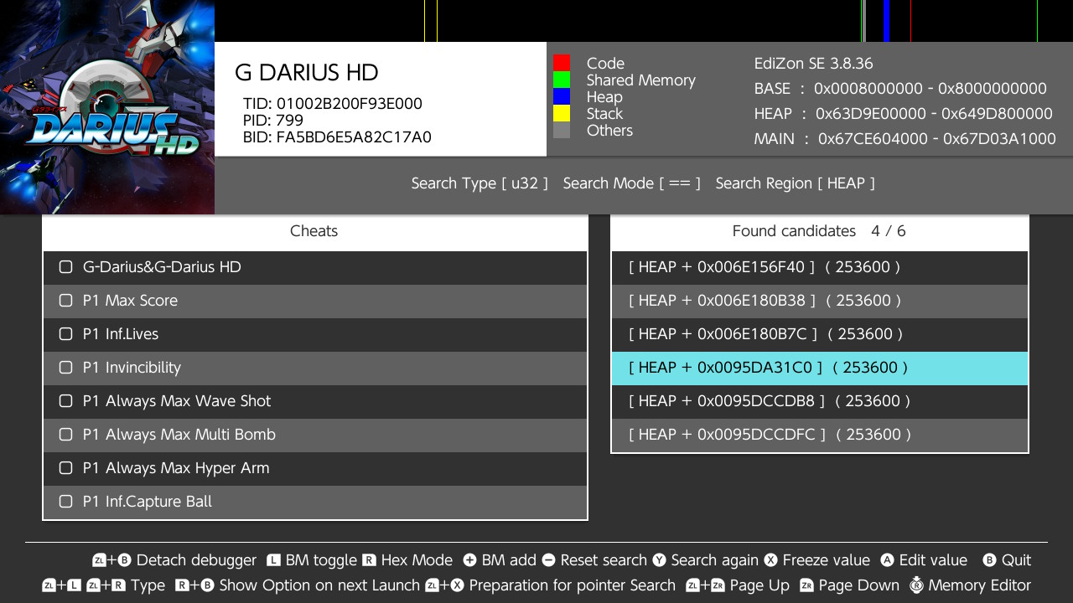The image size is (1073, 603).
Task: Click the HEAP address range 0x63D9E00000 line
Action: 904,114
